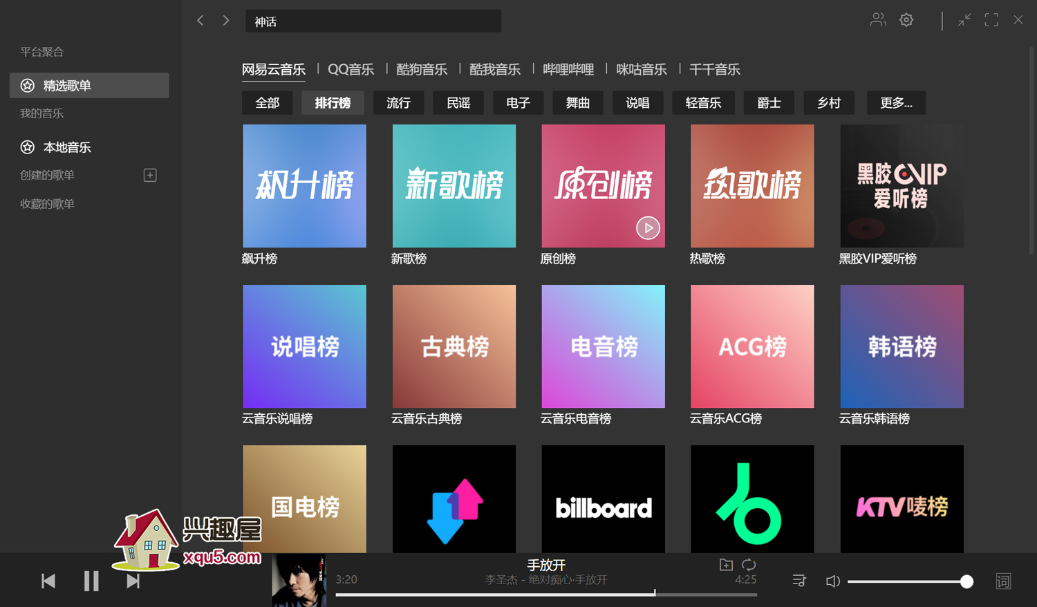
Task: Open the 热歌榜 chart cover
Action: [752, 186]
